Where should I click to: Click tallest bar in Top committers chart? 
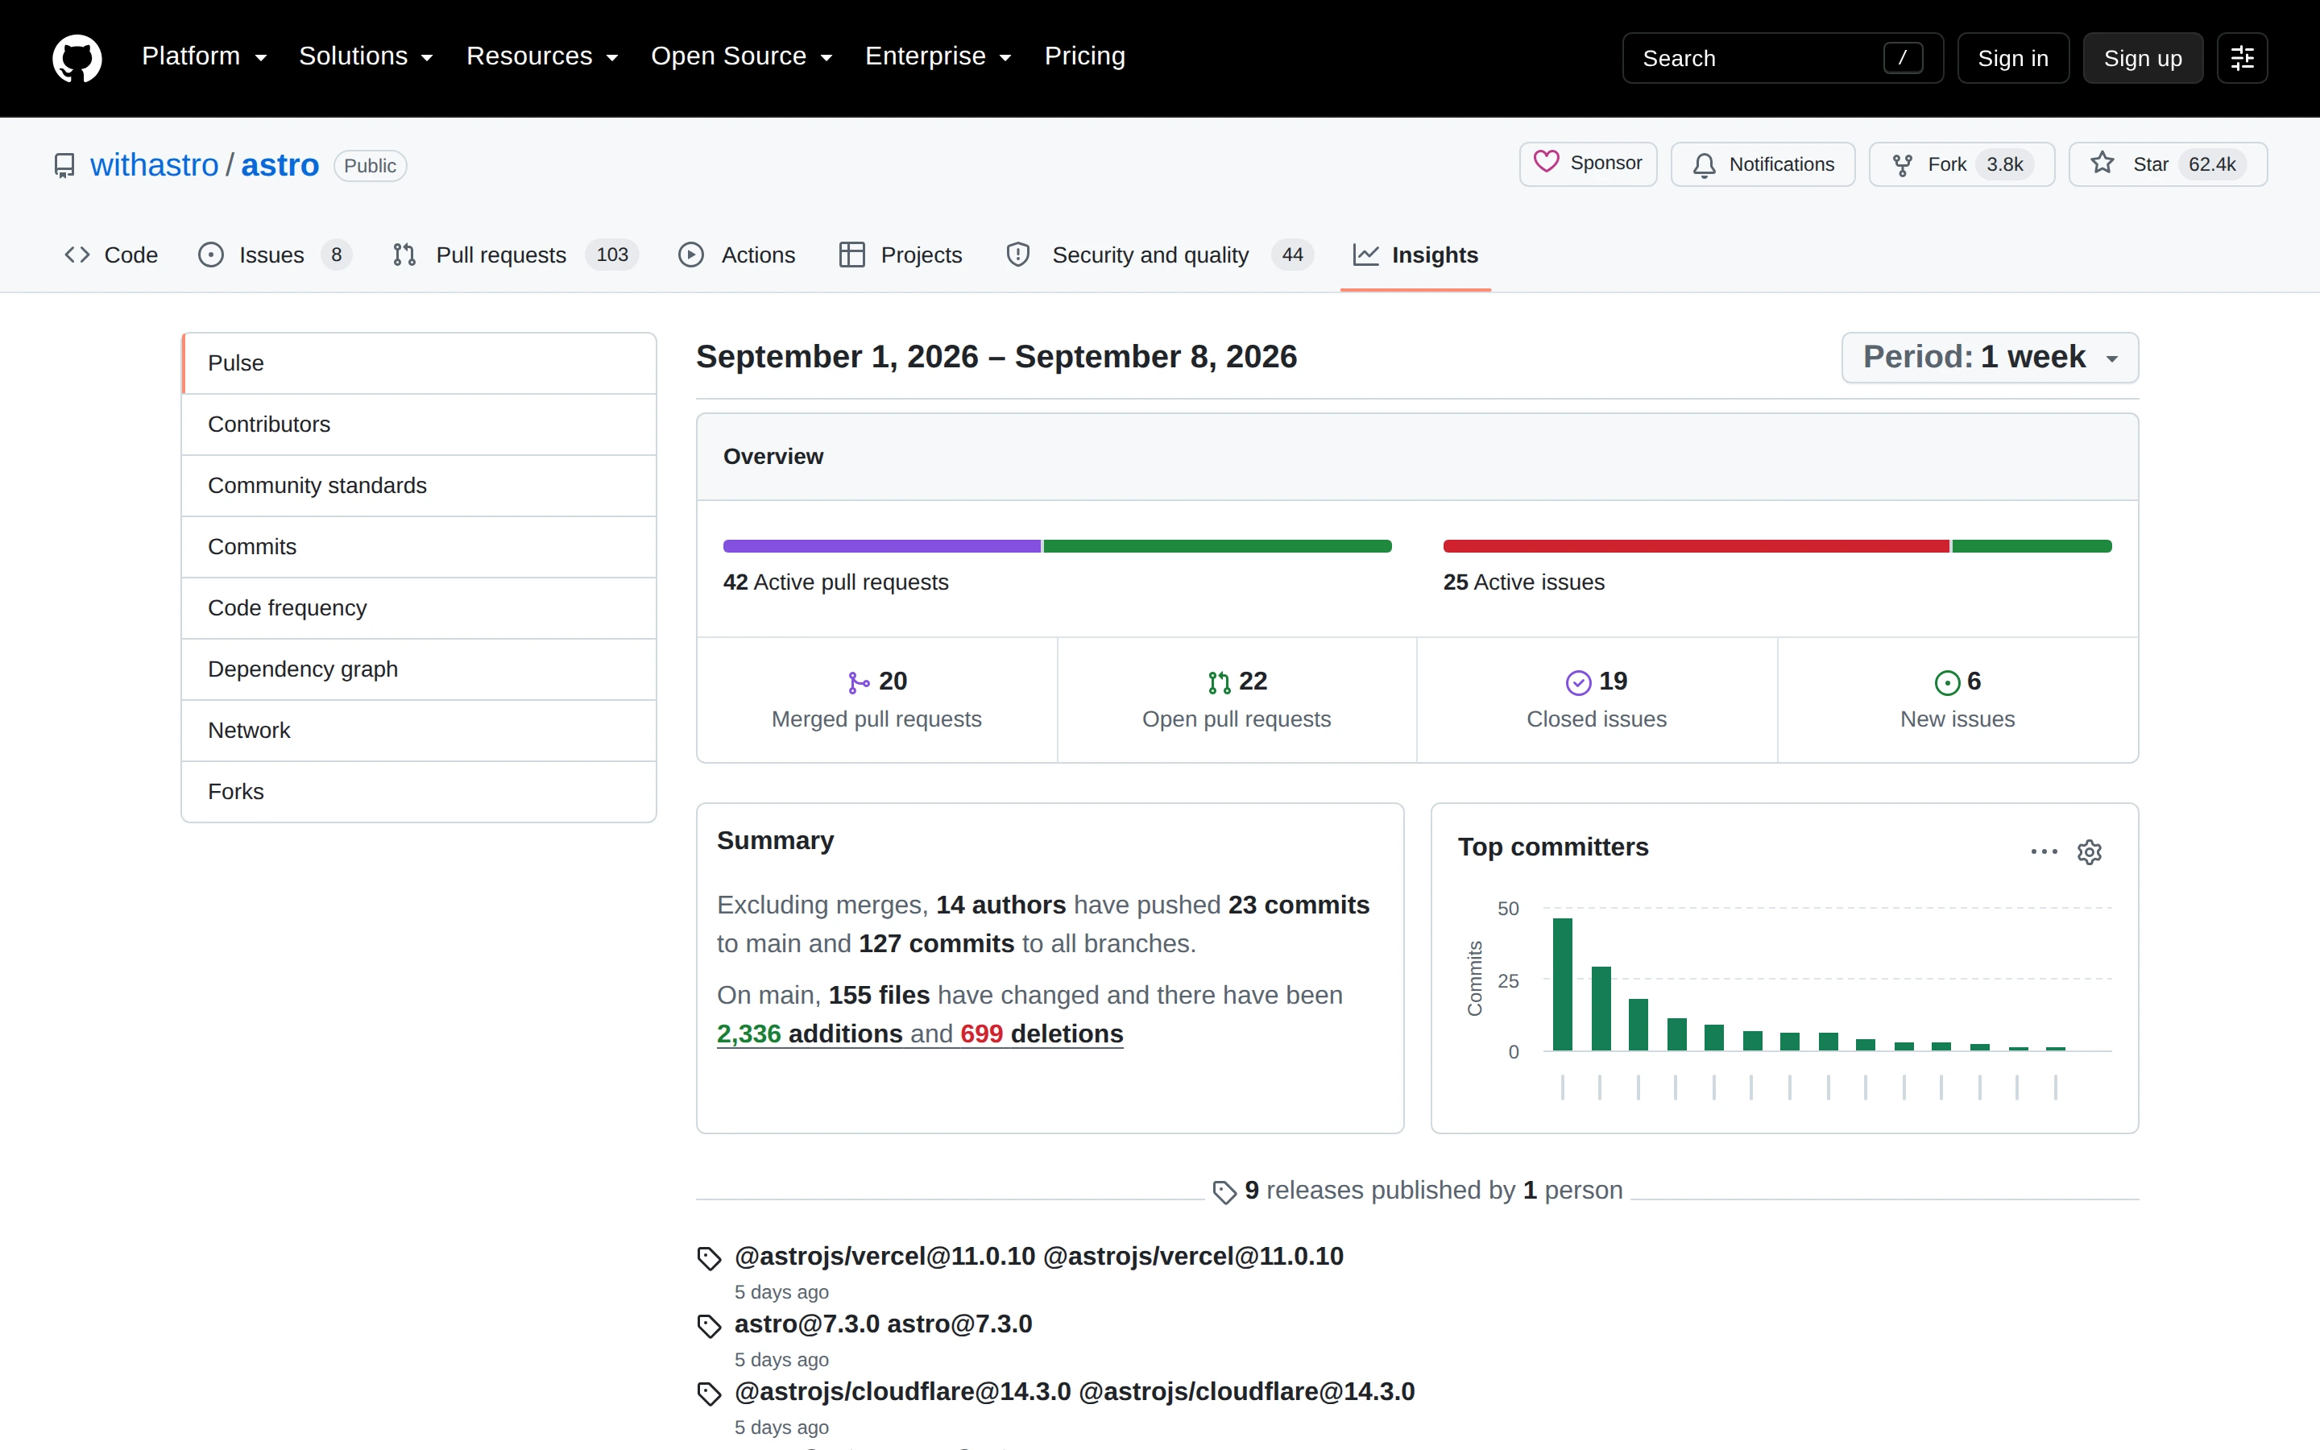(x=1563, y=985)
